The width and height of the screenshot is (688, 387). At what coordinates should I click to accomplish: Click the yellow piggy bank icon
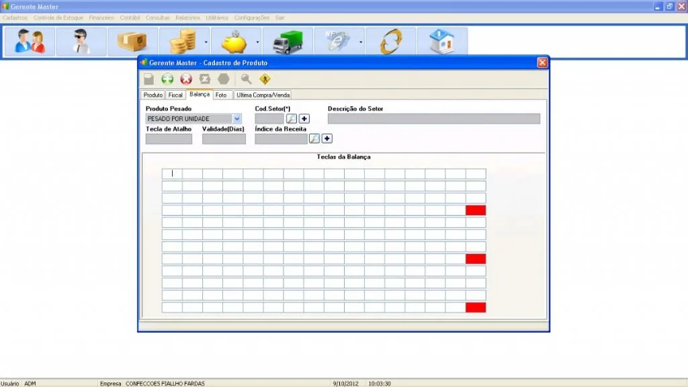234,42
